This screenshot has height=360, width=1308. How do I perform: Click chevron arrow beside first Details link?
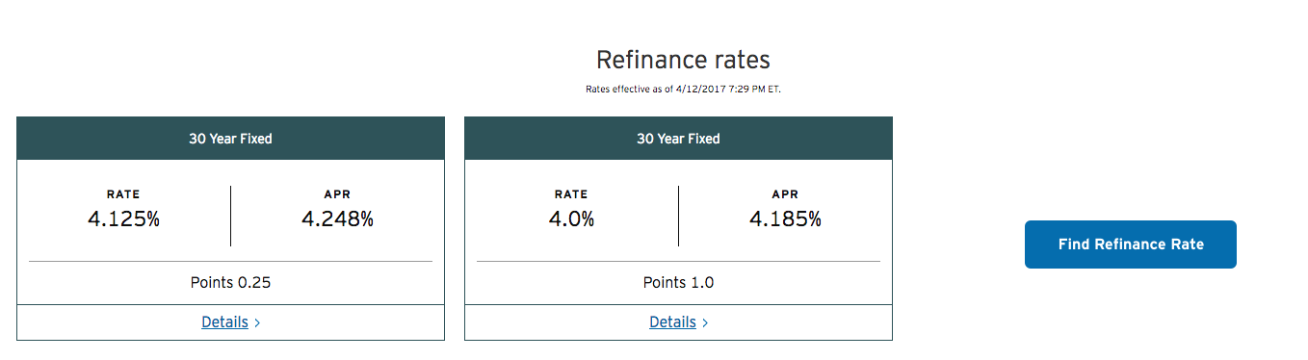point(257,323)
